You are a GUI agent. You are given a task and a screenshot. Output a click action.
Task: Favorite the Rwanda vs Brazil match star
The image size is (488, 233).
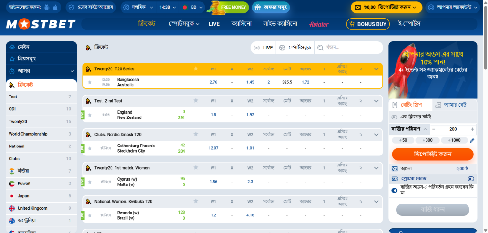[x=90, y=215]
